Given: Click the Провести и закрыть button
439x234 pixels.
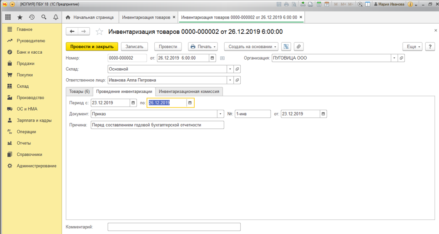Looking at the screenshot, I should 92,46.
